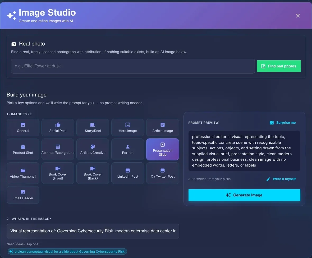Click the "2 · WHAT'S IN THE IMAGE?" label
This screenshot has width=312, height=258.
(x=29, y=219)
